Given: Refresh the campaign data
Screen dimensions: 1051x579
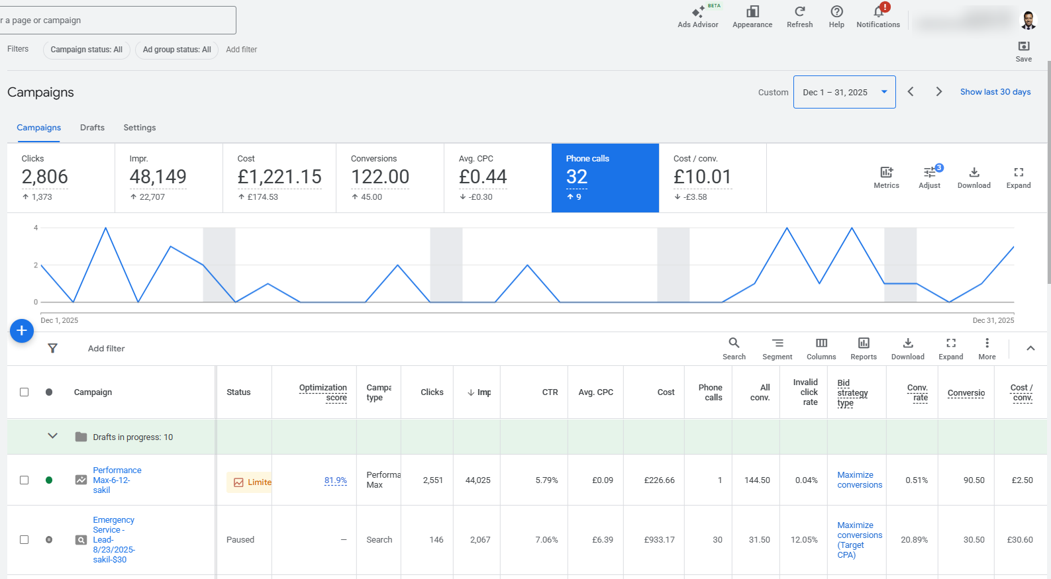Looking at the screenshot, I should pos(799,17).
